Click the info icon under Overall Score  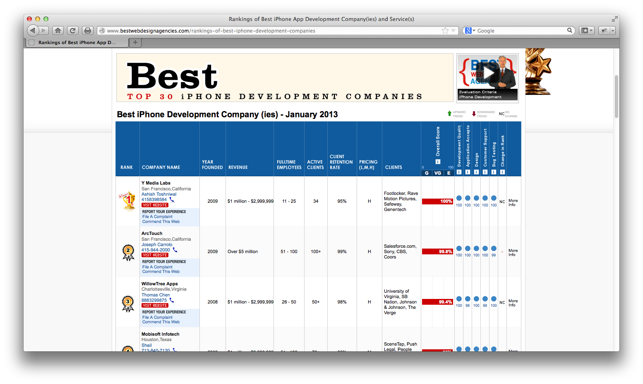[x=438, y=162]
